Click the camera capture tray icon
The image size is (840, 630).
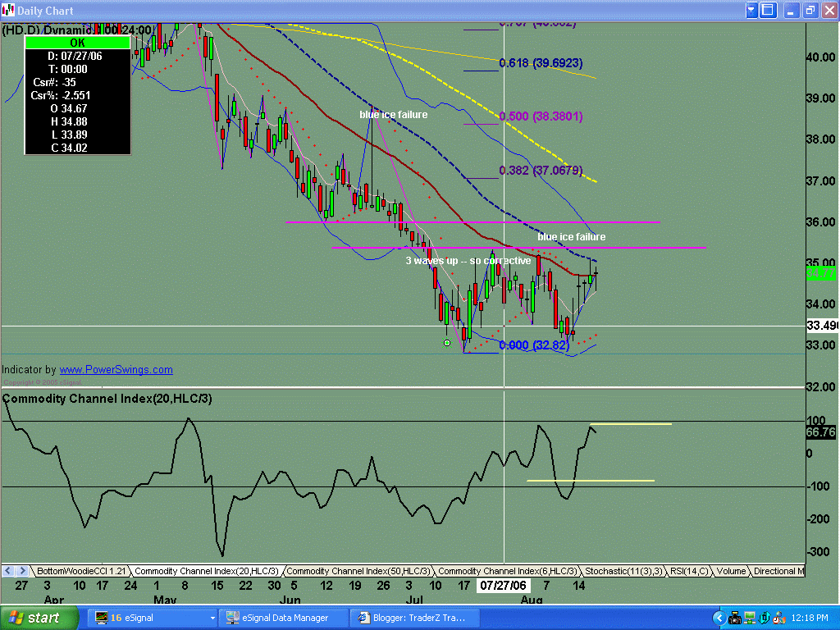coord(735,619)
